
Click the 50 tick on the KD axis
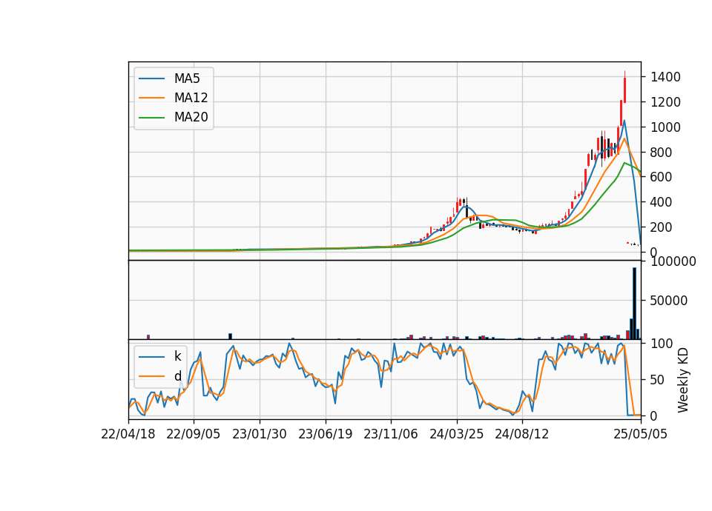click(x=657, y=380)
